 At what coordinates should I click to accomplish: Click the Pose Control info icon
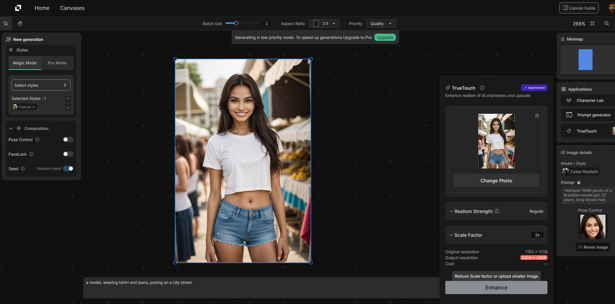[37, 139]
